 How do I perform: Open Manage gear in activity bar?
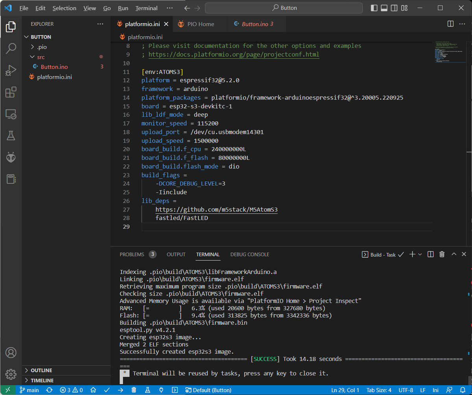[x=11, y=374]
